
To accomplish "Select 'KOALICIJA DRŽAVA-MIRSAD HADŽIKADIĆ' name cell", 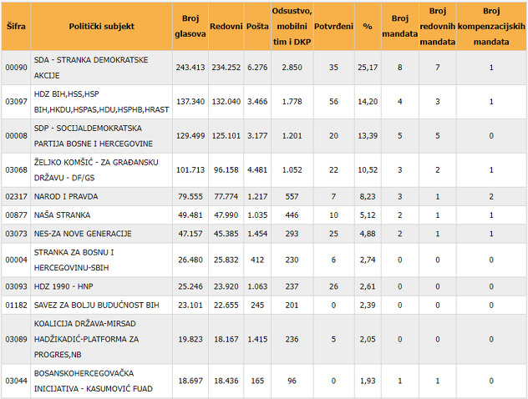I will (x=101, y=339).
